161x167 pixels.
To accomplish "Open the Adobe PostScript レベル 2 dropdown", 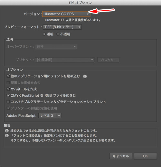I will [50, 116].
